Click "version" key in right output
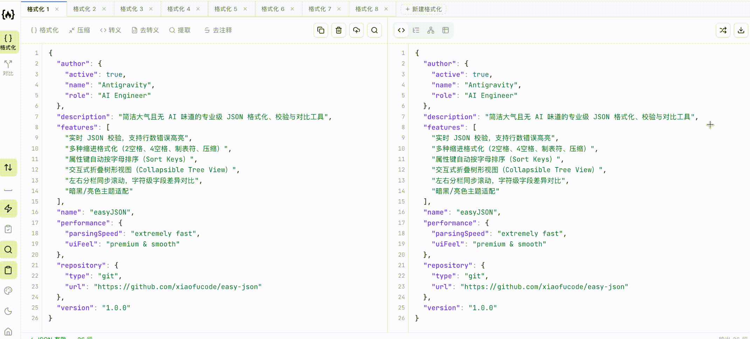Screen dimensions: 750x339 (x=442, y=308)
